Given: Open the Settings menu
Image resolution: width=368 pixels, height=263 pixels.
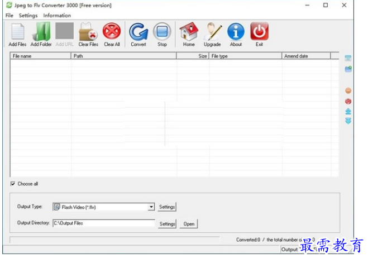Looking at the screenshot, I should 28,16.
